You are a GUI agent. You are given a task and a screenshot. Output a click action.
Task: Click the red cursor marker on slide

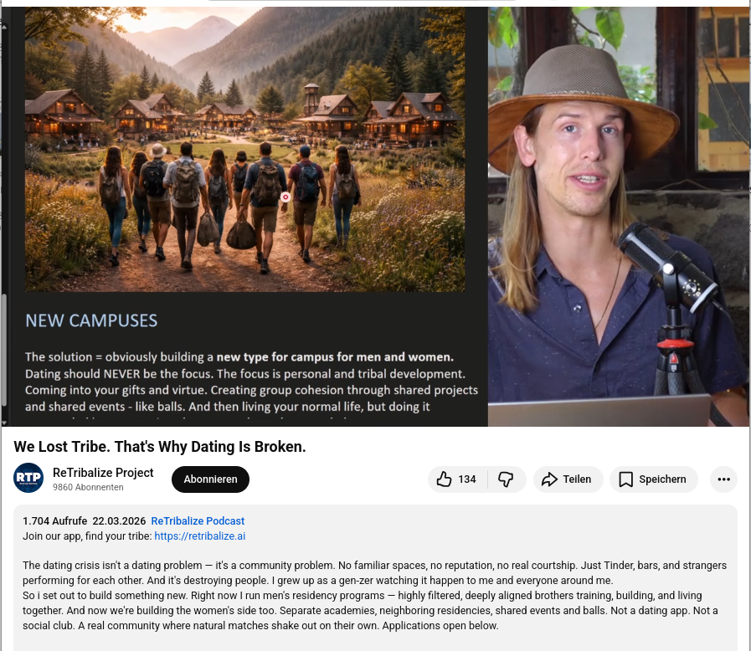(285, 197)
